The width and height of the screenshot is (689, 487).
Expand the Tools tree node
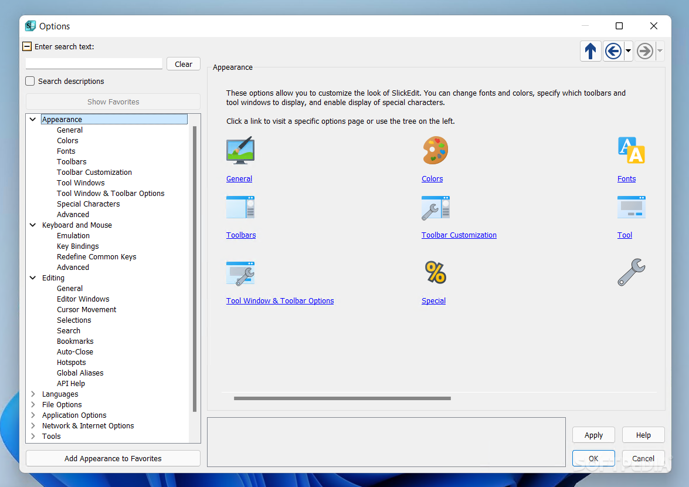(x=33, y=436)
